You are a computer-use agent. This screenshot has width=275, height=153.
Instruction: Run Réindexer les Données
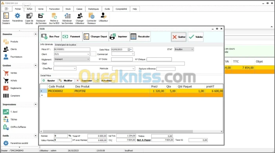click(67, 18)
